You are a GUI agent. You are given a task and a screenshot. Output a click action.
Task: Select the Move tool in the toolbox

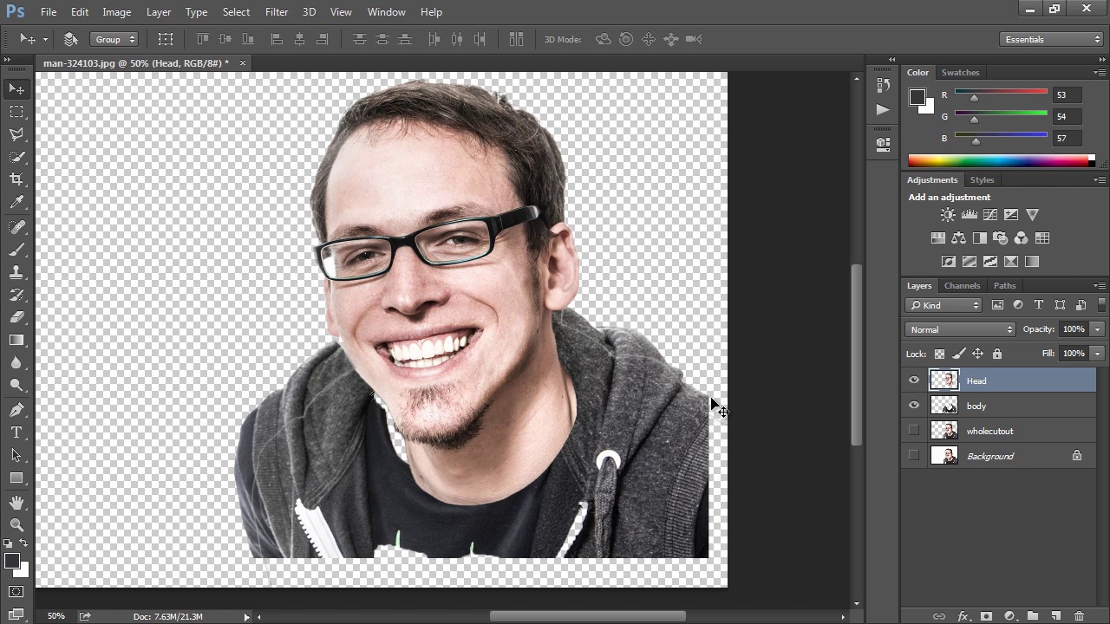click(16, 89)
